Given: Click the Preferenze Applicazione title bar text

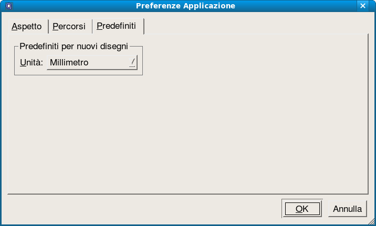Looking at the screenshot, I should (x=185, y=6).
